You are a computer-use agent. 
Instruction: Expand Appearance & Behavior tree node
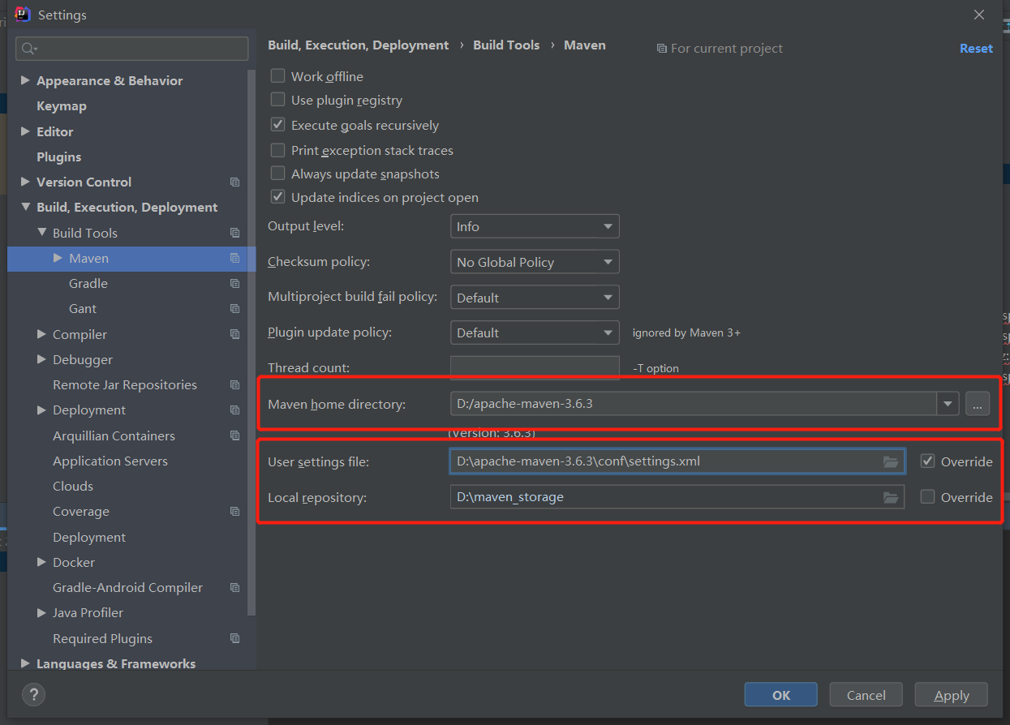25,80
